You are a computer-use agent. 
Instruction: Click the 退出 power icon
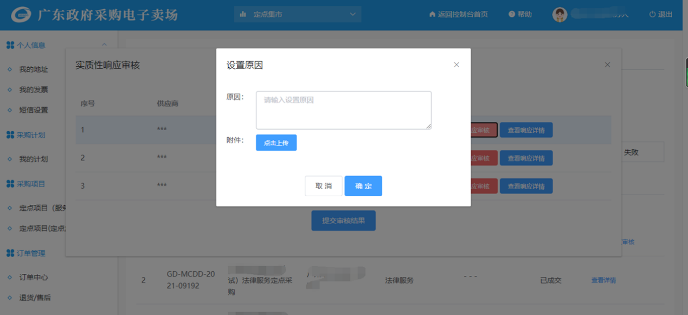tap(652, 15)
